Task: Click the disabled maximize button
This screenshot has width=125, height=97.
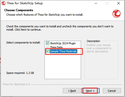Action: 107,3
